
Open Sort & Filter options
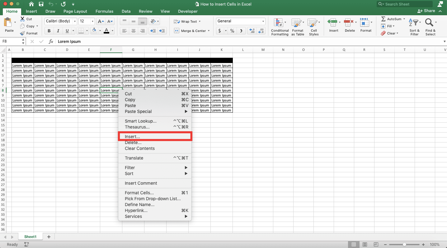coord(414,27)
